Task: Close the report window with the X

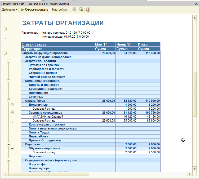Action: (197, 4)
